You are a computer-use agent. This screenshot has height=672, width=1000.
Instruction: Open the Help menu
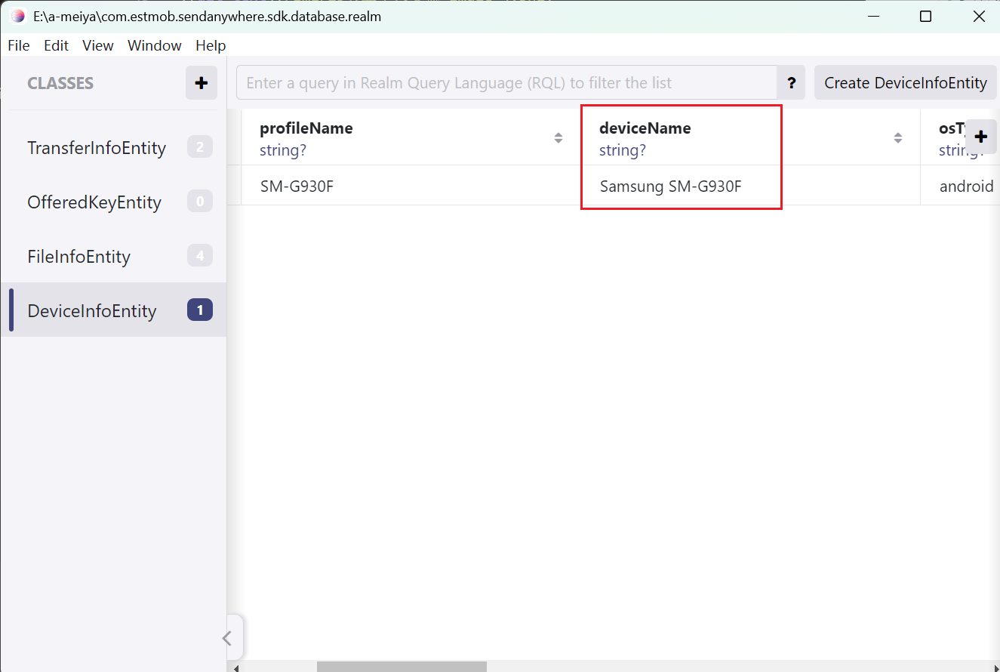211,45
